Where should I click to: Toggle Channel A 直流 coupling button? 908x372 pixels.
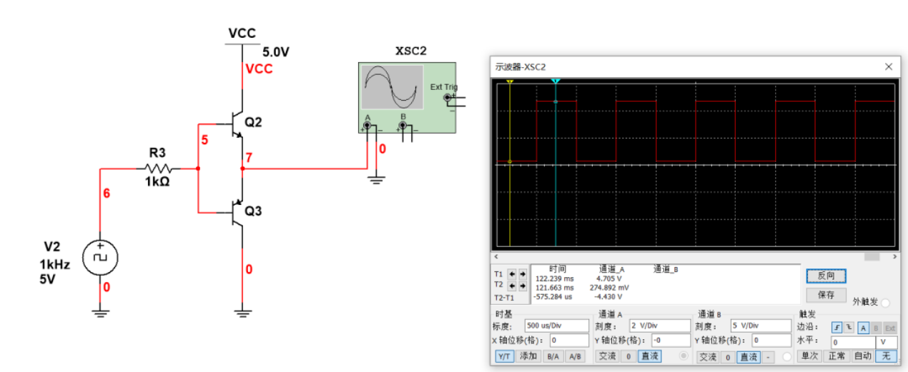click(650, 356)
